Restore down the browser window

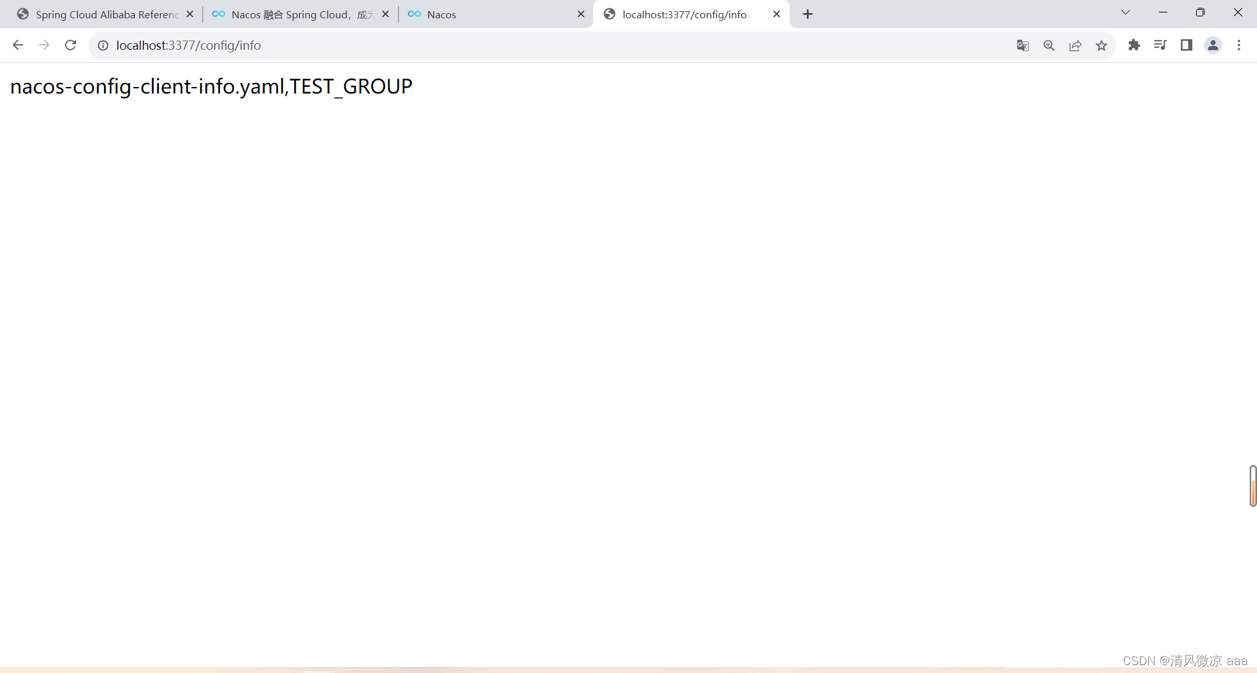[1200, 12]
